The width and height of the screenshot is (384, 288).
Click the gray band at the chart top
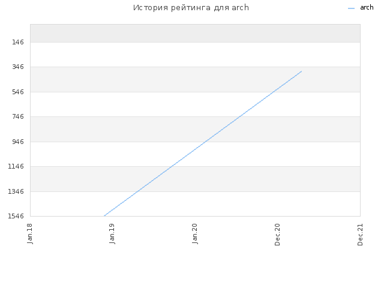pyautogui.click(x=195, y=34)
